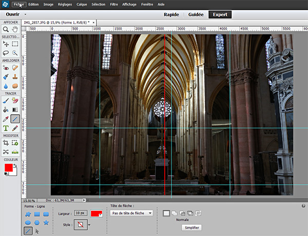Select the Clone Stamp tool
308x236 pixels.
coord(15,77)
